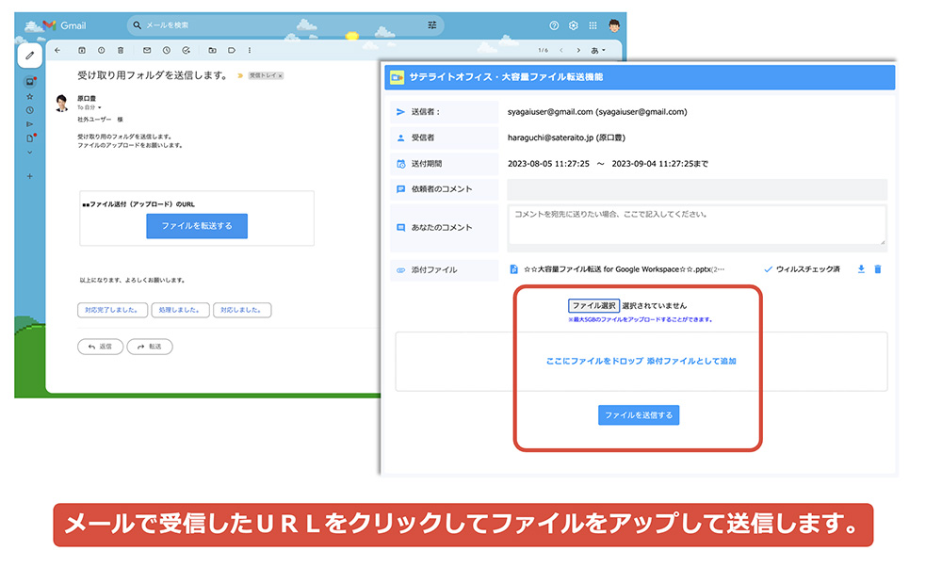Screen dimensions: 942x567
Task: Click the ファイルを送信する button
Action: 639,415
